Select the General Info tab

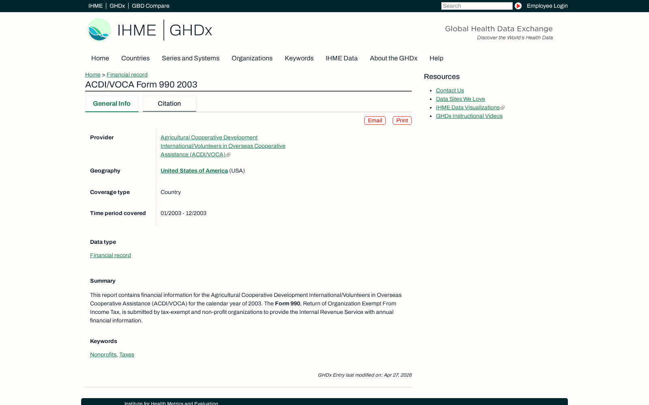112,104
